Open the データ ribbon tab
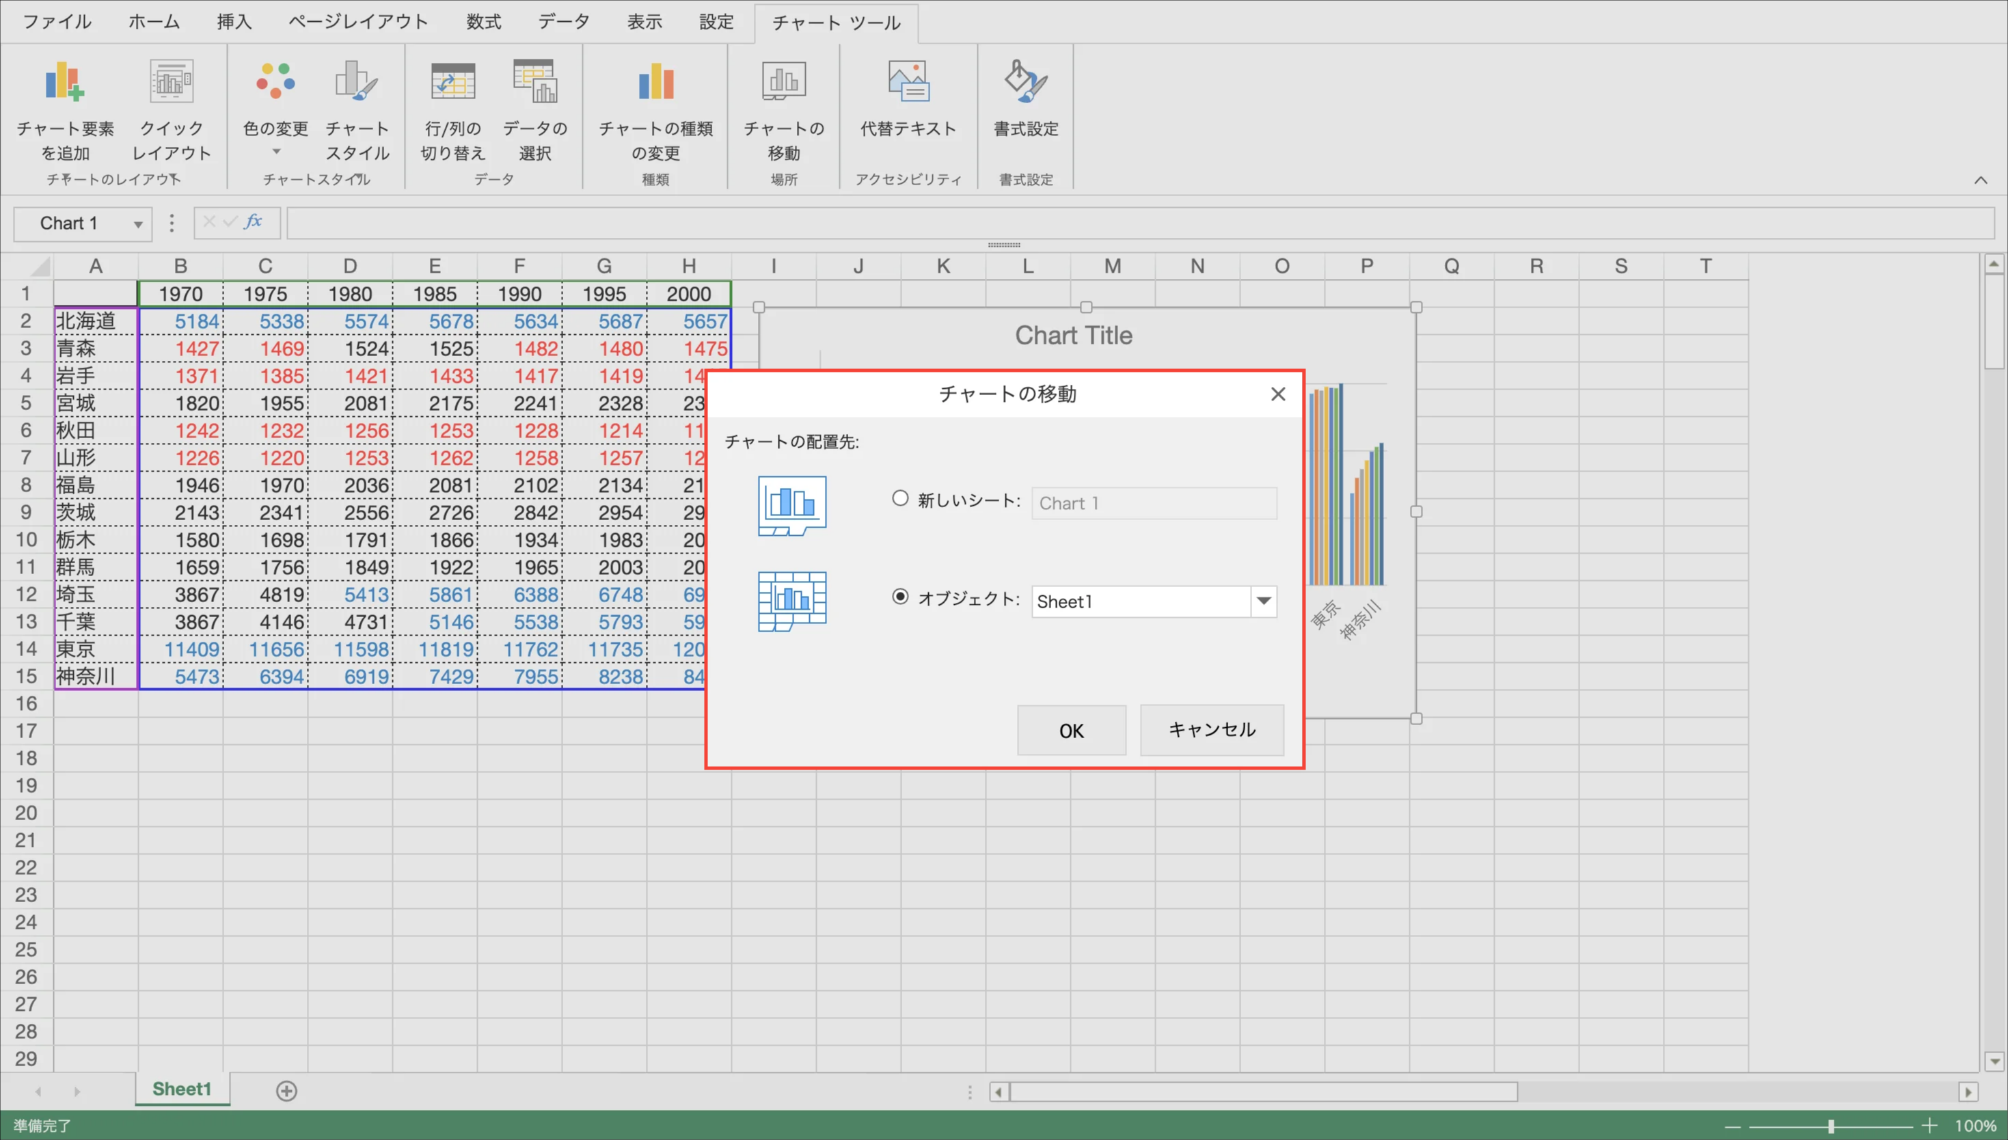2008x1140 pixels. (x=564, y=22)
